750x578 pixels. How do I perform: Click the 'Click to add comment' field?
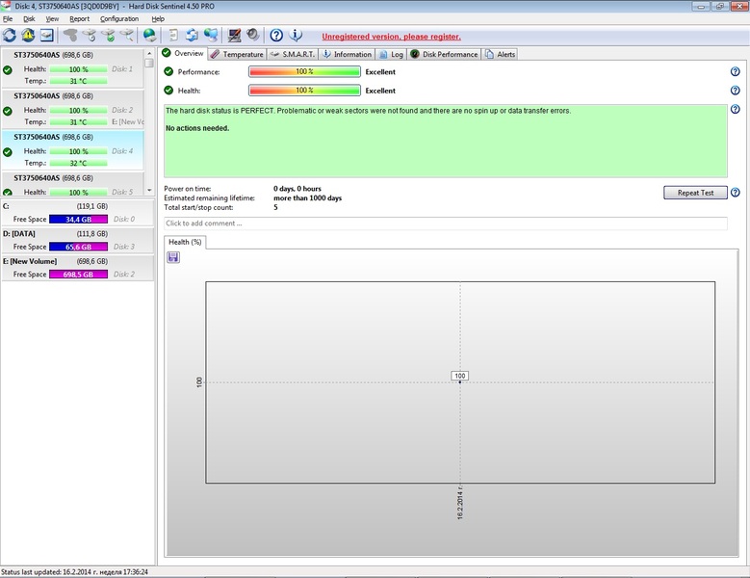[446, 223]
